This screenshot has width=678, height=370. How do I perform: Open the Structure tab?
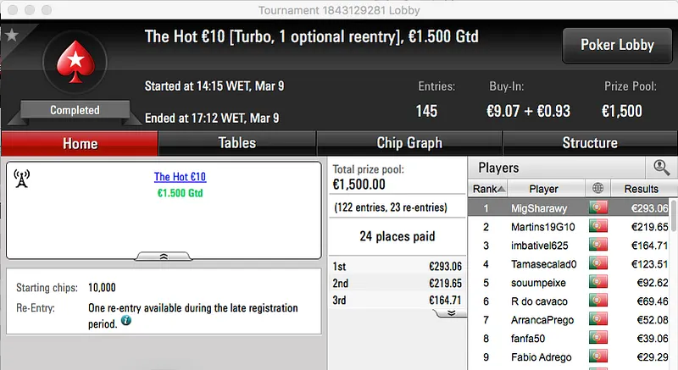click(x=590, y=143)
